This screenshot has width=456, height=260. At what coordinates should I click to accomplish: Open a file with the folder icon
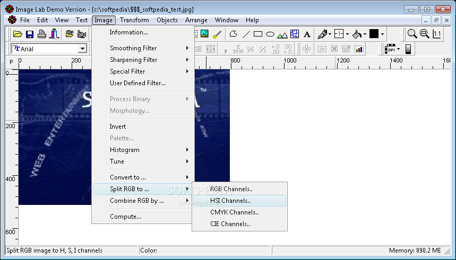[x=18, y=34]
